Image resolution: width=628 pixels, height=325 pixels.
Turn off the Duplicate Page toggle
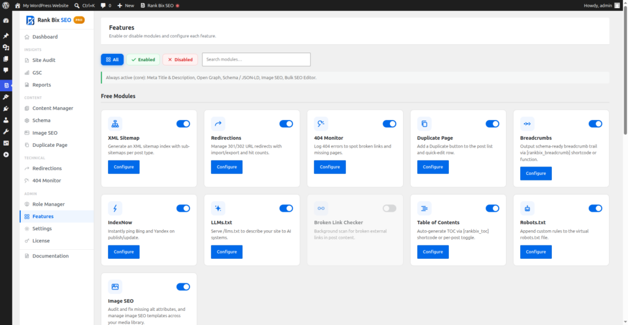(492, 124)
